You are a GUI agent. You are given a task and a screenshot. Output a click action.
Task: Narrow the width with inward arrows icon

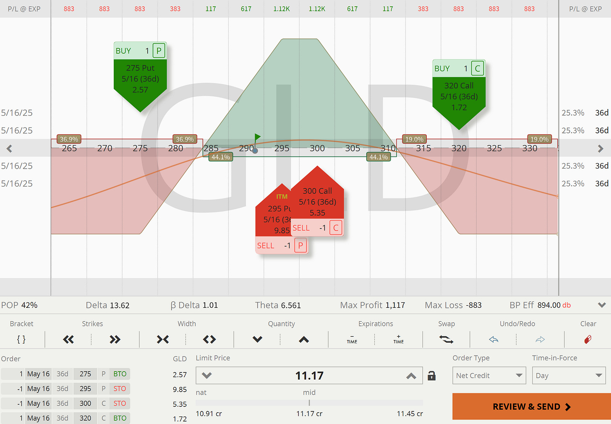click(163, 339)
